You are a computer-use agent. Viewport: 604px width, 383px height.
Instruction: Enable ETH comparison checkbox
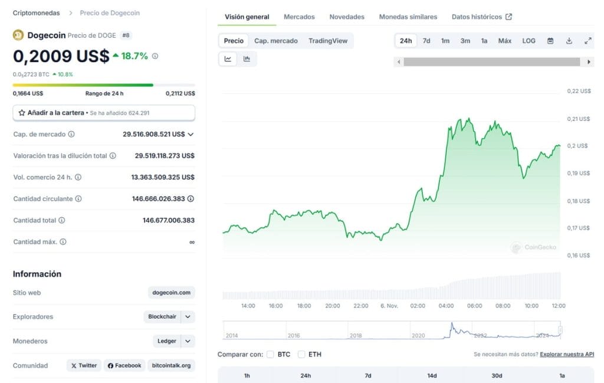[x=301, y=355]
